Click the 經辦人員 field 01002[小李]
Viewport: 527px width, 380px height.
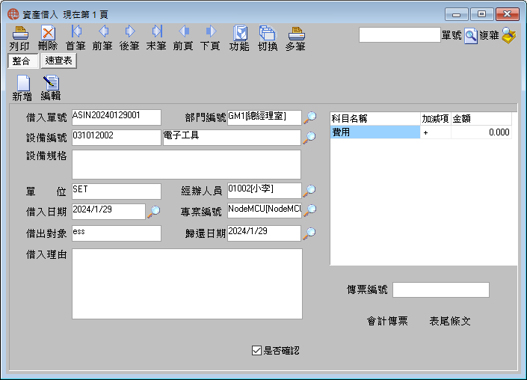(x=264, y=191)
